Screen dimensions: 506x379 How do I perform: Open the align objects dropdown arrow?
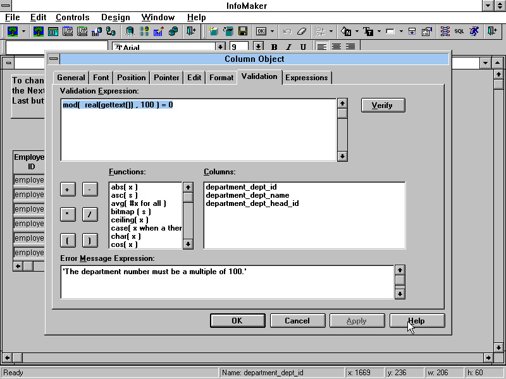pos(331,31)
